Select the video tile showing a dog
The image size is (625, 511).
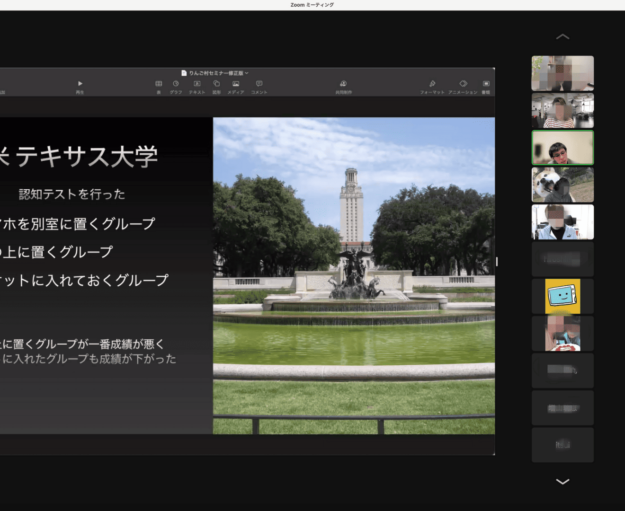(x=562, y=185)
